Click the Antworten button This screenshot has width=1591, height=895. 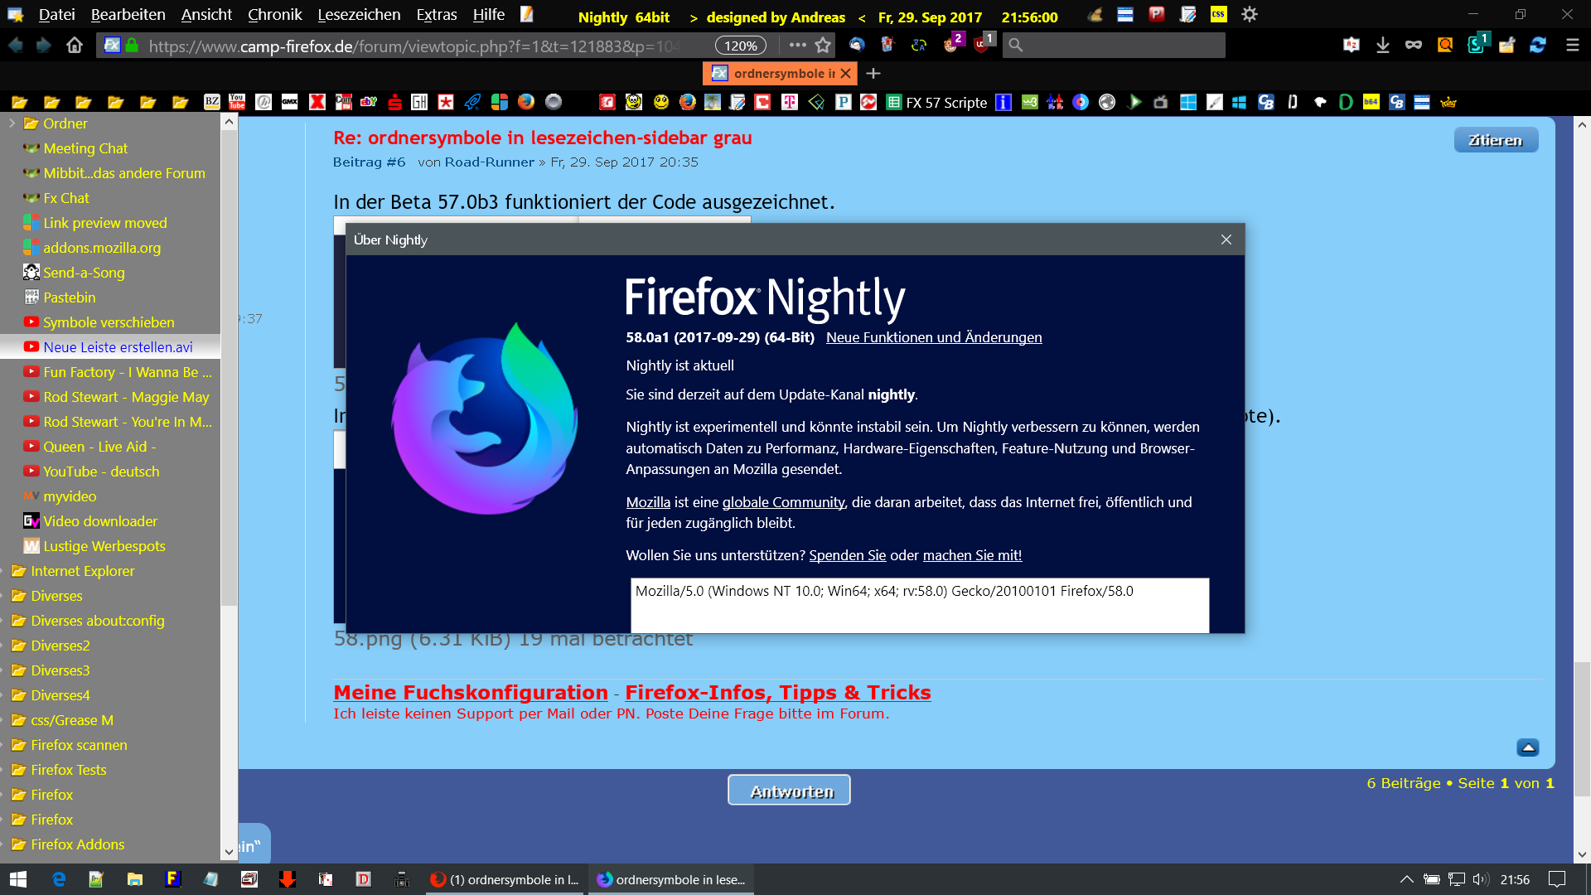789,791
